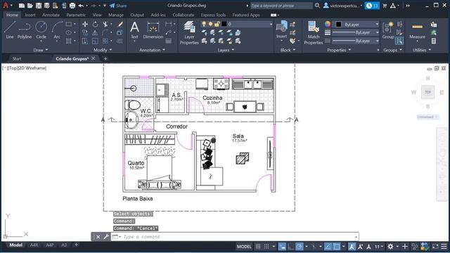Viewport: 450px width, 253px height.
Task: Click the Scale tool icon
Action: [95, 41]
